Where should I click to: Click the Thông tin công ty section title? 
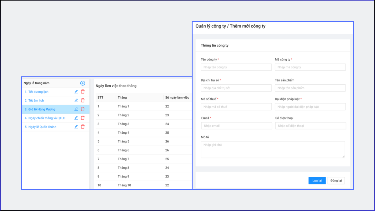click(x=215, y=46)
